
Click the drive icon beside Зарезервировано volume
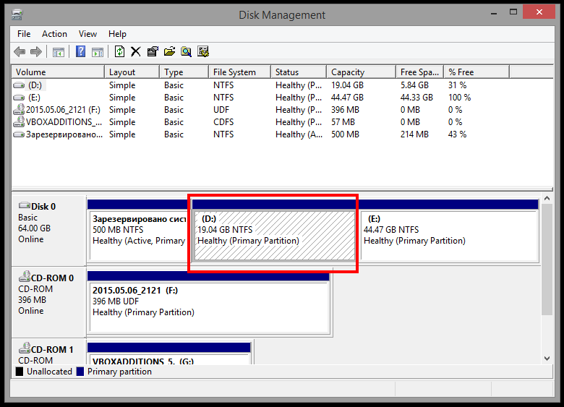click(19, 134)
